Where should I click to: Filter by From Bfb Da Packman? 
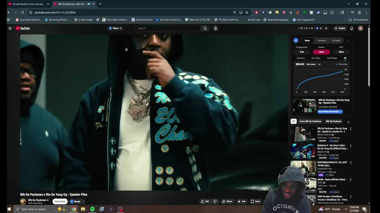[x=310, y=121]
